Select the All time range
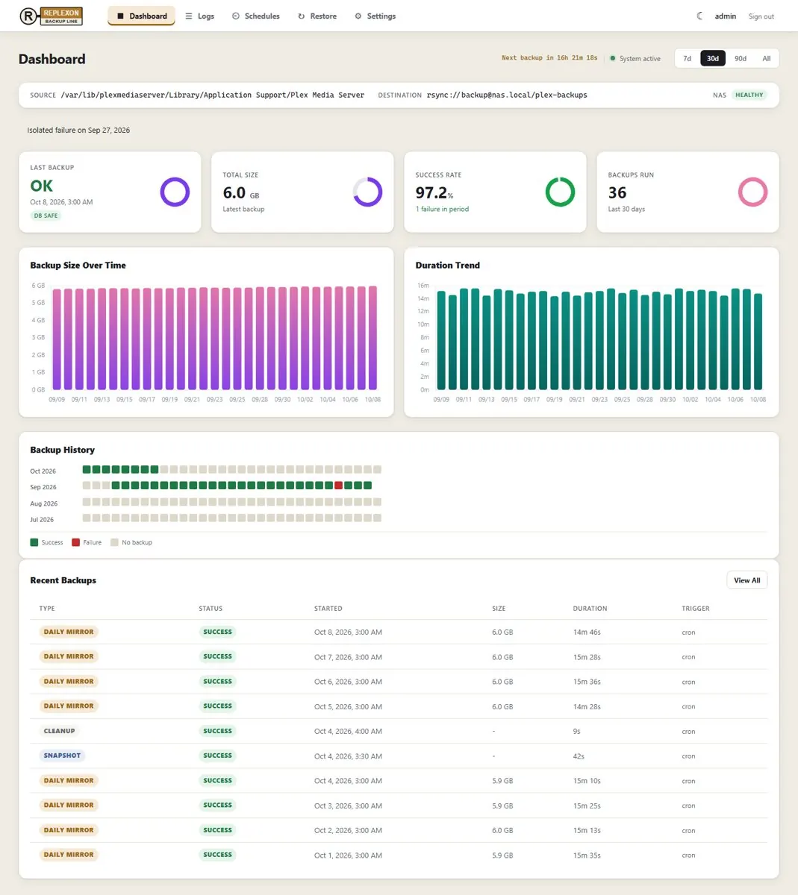 click(767, 58)
